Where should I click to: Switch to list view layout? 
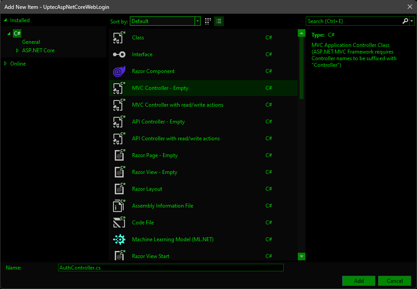[218, 21]
